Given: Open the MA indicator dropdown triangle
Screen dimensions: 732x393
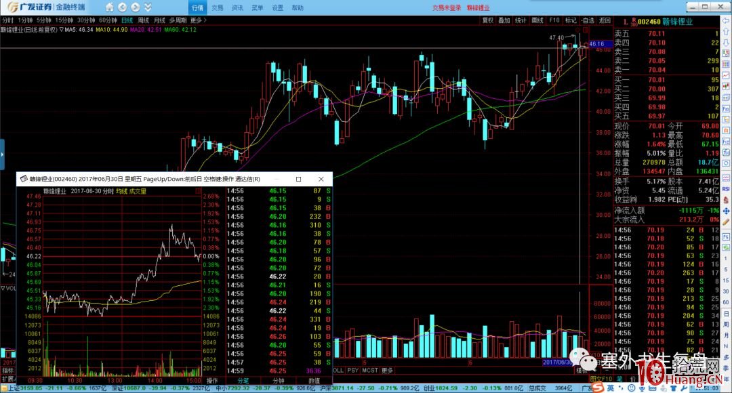Looking at the screenshot, I should click(61, 29).
